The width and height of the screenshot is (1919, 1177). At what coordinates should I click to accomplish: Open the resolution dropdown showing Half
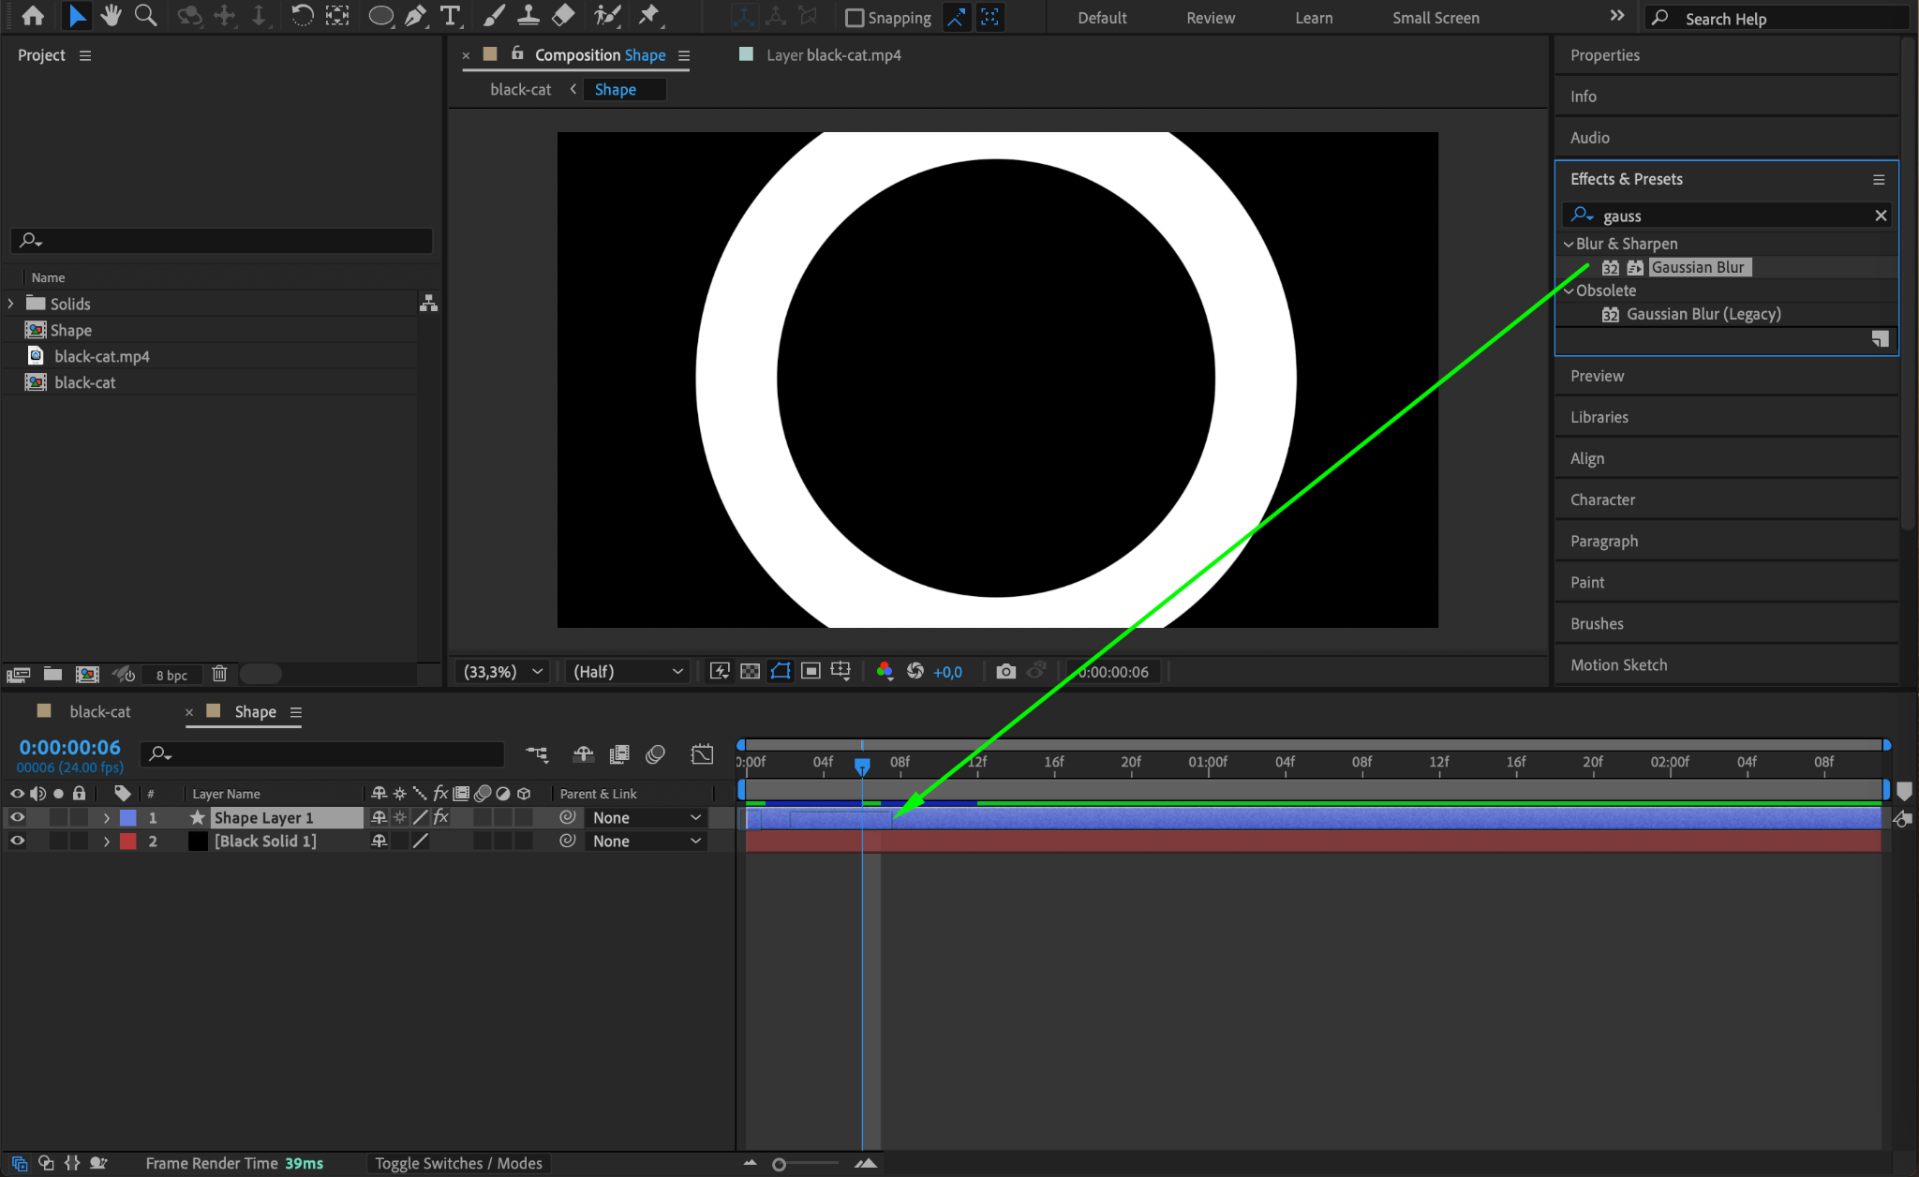[x=627, y=671]
